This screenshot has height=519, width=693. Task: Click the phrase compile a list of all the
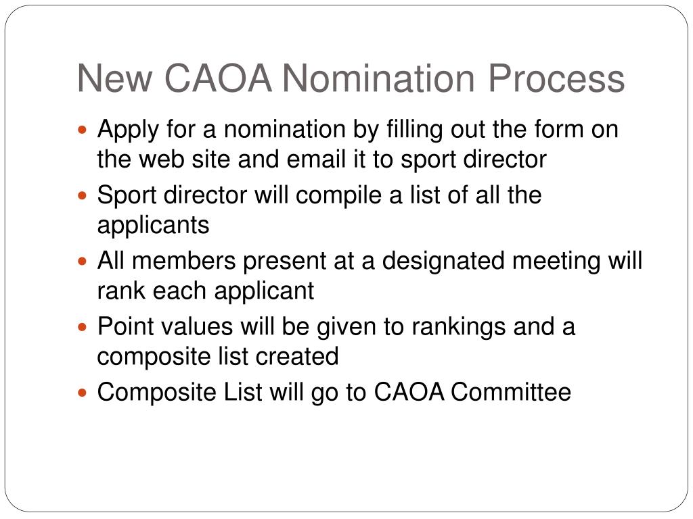(x=418, y=195)
